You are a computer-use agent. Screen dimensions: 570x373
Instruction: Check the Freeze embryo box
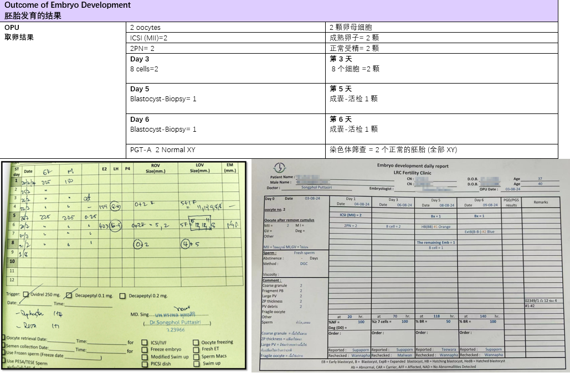point(145,349)
